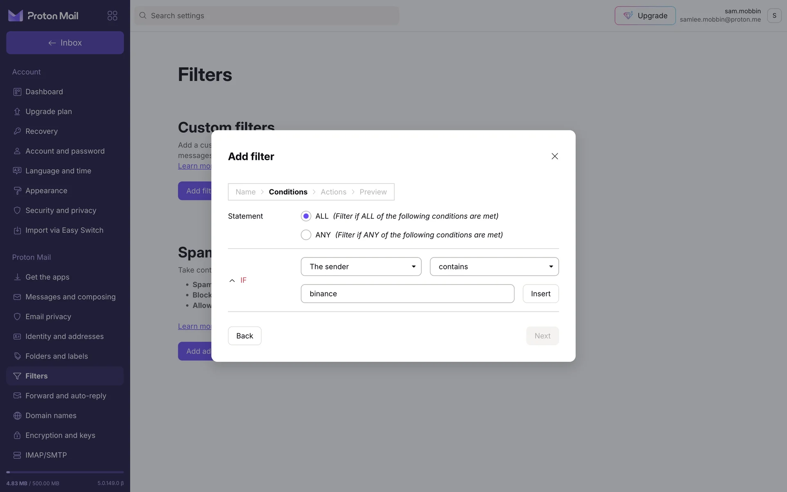Image resolution: width=787 pixels, height=492 pixels.
Task: Click the IMAP/SMTP server icon
Action: pos(17,455)
